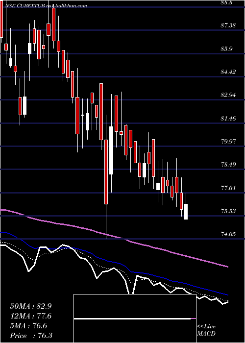Click the 79.97 price axis label
Viewport: 245px width, 343px height.
click(228, 142)
